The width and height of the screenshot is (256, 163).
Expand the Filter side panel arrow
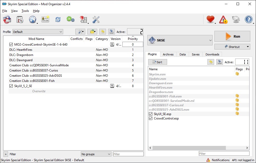(5, 154)
